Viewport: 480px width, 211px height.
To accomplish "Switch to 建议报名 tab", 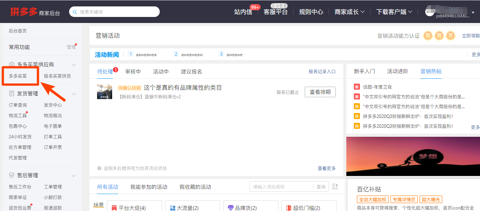I will pyautogui.click(x=191, y=72).
